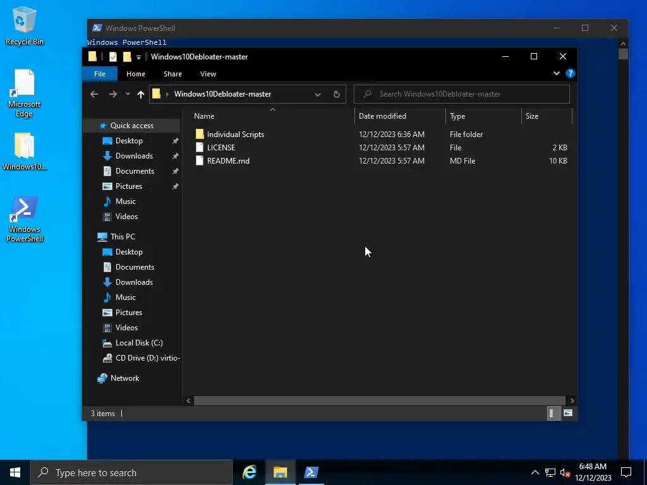Click File Explorer taskbar icon
647x485 pixels.
tap(280, 472)
